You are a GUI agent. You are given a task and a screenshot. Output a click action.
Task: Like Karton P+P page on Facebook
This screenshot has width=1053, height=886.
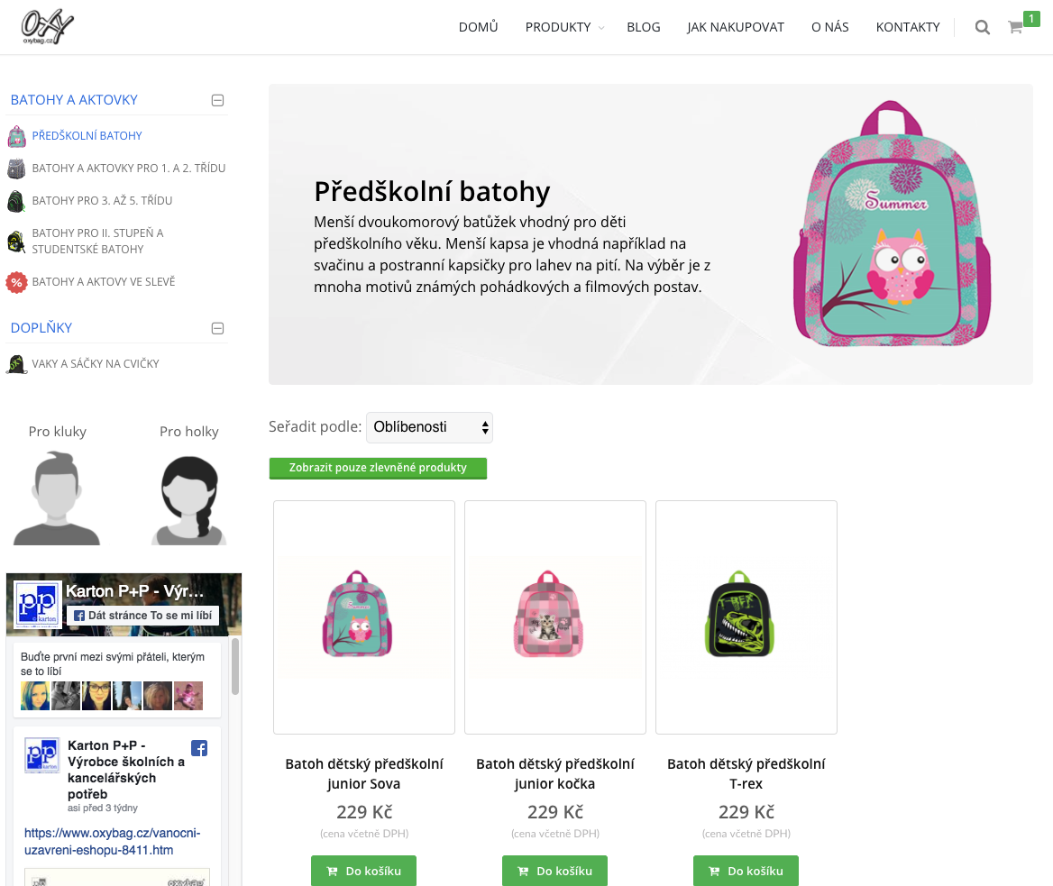[143, 616]
